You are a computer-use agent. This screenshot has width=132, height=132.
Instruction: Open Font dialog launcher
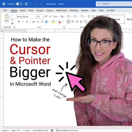(x=64, y=27)
